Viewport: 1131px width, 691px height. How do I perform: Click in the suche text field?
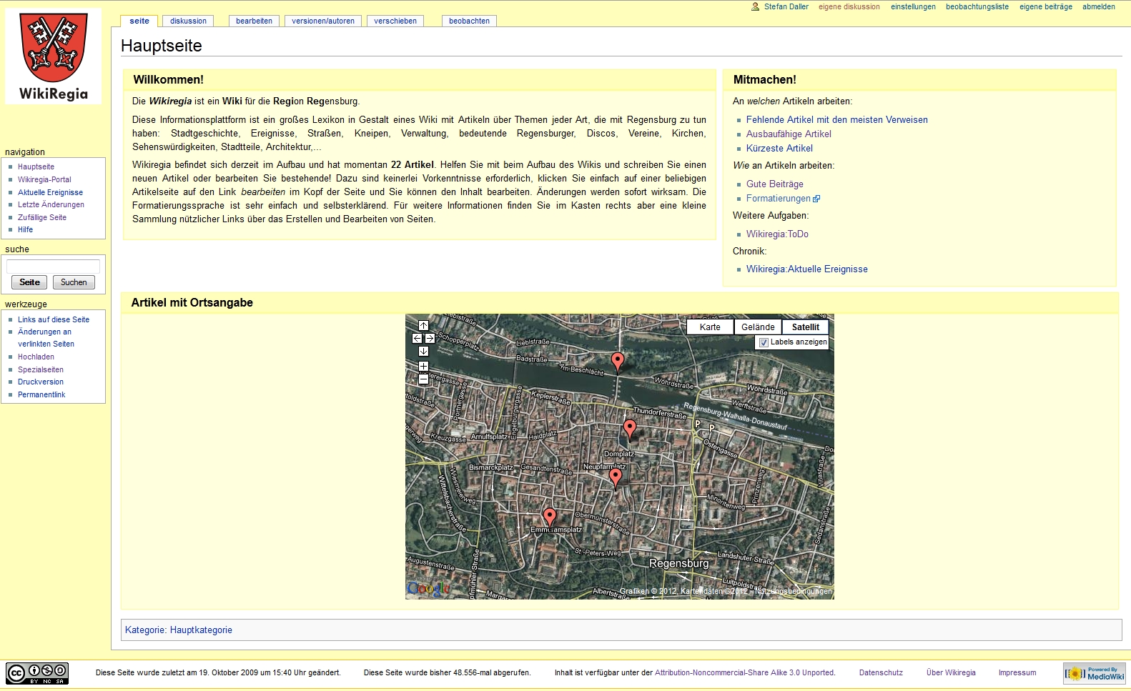53,267
